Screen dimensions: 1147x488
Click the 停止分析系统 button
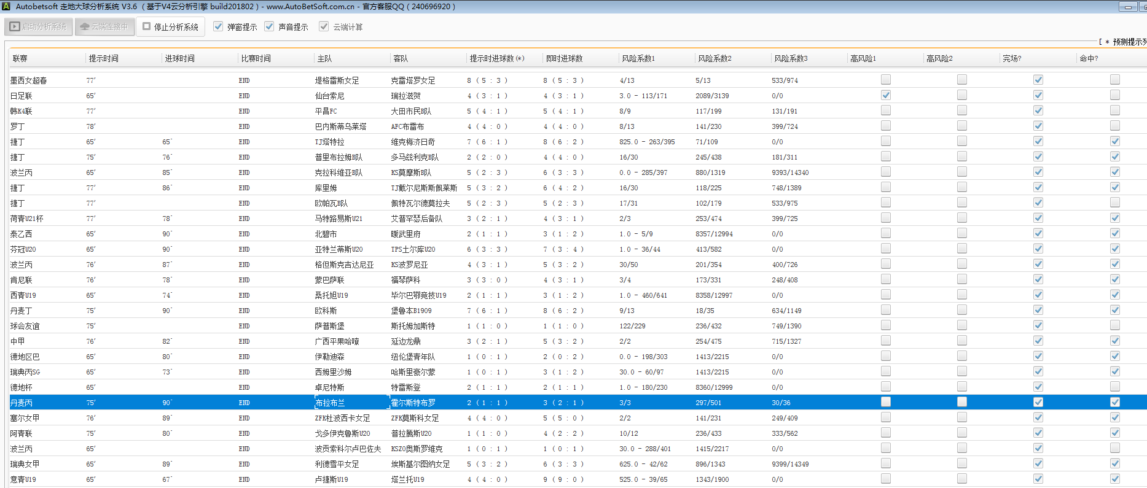pos(170,27)
